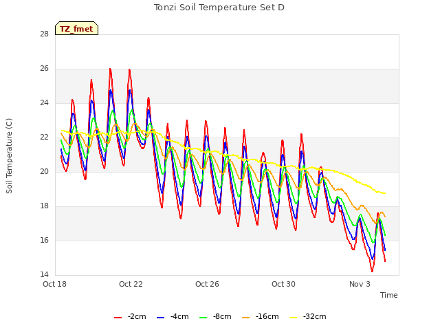440x330 pixels.
Task: Select the -32cm legend entry
Action: 308,316
